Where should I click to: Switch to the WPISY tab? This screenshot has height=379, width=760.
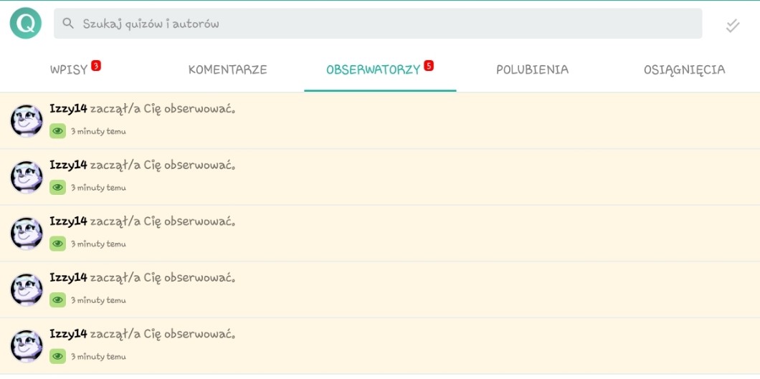tap(69, 69)
